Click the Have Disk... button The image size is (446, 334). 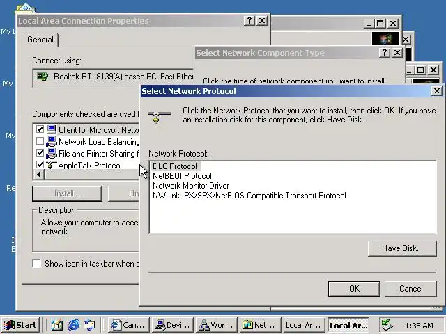[x=402, y=248]
